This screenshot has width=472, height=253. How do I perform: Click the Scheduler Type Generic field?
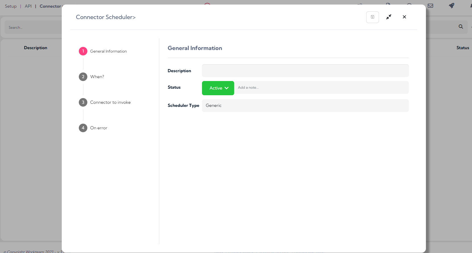tap(305, 105)
